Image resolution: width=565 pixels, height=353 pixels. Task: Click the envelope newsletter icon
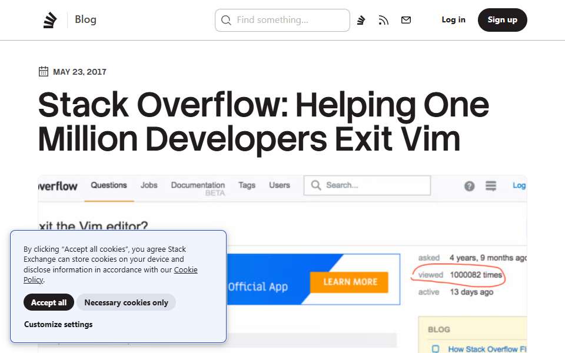click(x=406, y=20)
